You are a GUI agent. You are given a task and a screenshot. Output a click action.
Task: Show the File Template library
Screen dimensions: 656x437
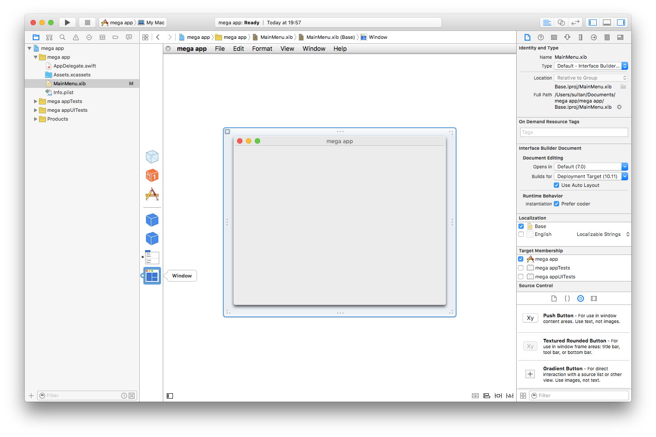tap(554, 299)
